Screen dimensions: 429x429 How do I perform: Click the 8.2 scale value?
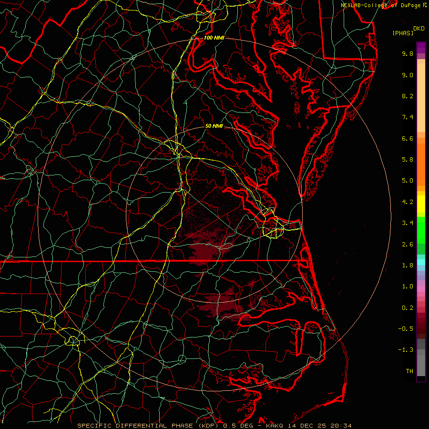pos(408,96)
